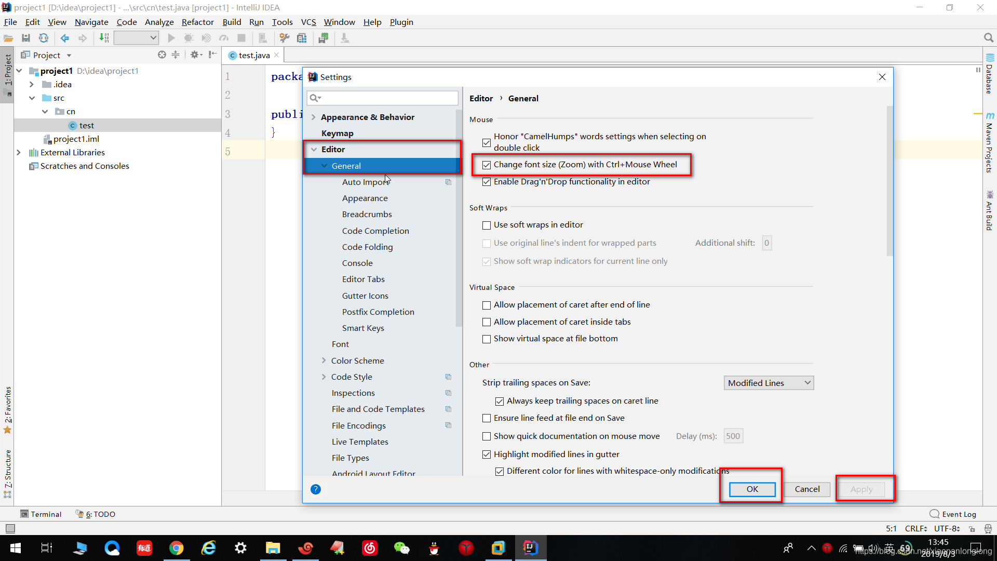Open Strip trailing spaces Modified Lines dropdown

tap(769, 383)
